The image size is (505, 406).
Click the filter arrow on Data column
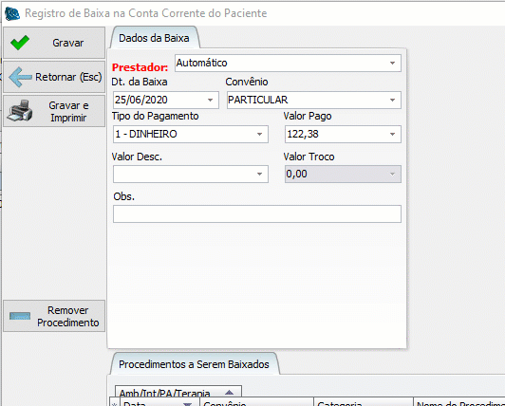(x=187, y=404)
